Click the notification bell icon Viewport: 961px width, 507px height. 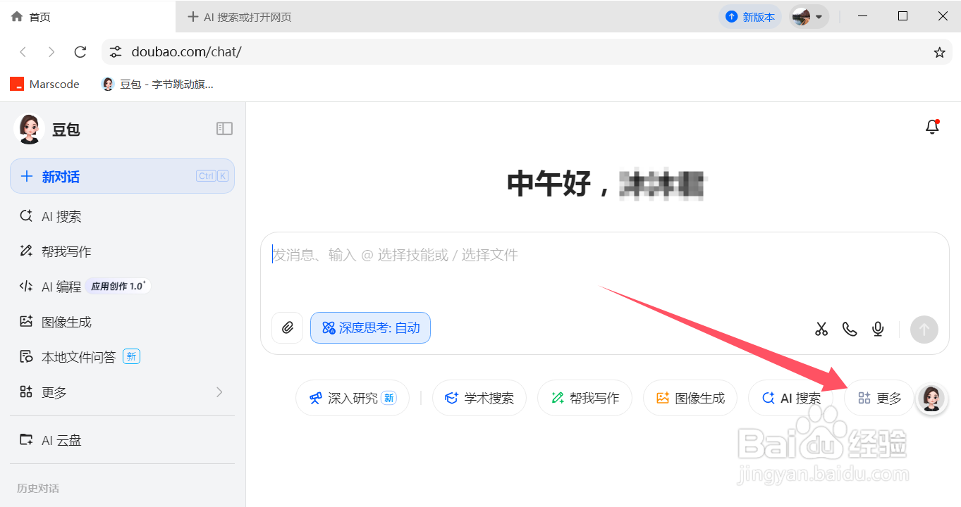coord(931,127)
